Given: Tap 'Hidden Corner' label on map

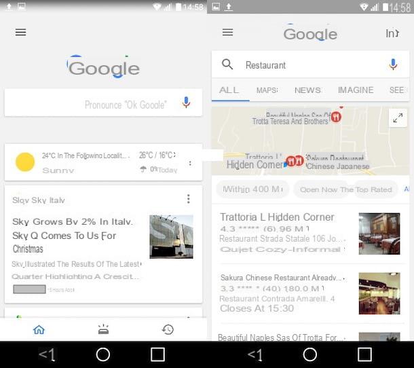Looking at the screenshot, I should click(255, 165).
